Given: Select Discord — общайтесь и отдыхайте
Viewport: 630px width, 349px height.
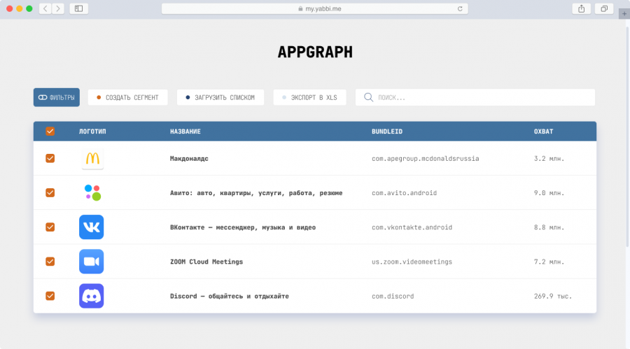Looking at the screenshot, I should (230, 297).
